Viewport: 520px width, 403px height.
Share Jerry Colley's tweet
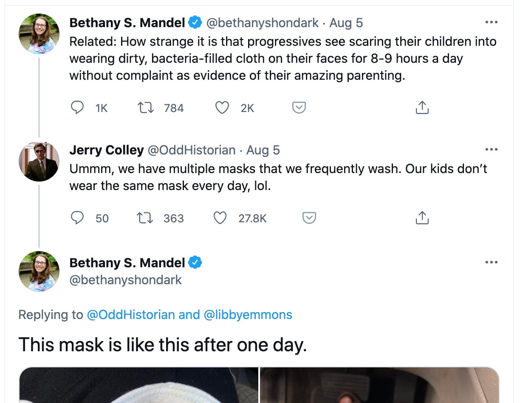[421, 218]
